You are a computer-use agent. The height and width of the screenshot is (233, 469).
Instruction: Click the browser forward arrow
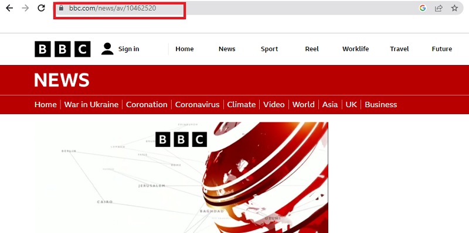click(25, 8)
